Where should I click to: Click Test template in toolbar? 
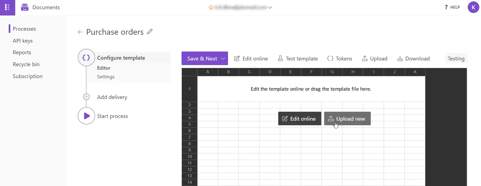pos(298,59)
